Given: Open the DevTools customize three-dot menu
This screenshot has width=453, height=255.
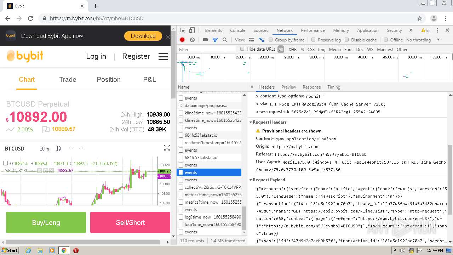Looking at the screenshot, I should (437, 30).
